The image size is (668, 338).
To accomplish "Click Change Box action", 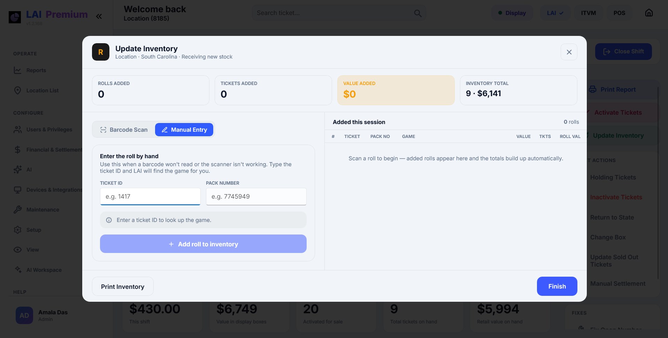I will point(608,237).
